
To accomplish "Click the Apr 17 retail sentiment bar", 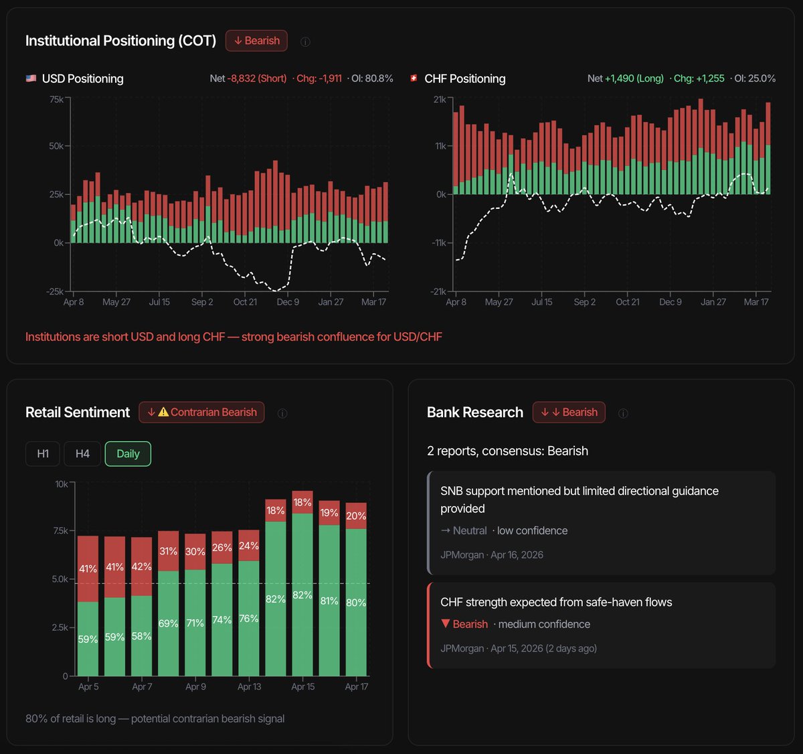I will click(x=356, y=589).
